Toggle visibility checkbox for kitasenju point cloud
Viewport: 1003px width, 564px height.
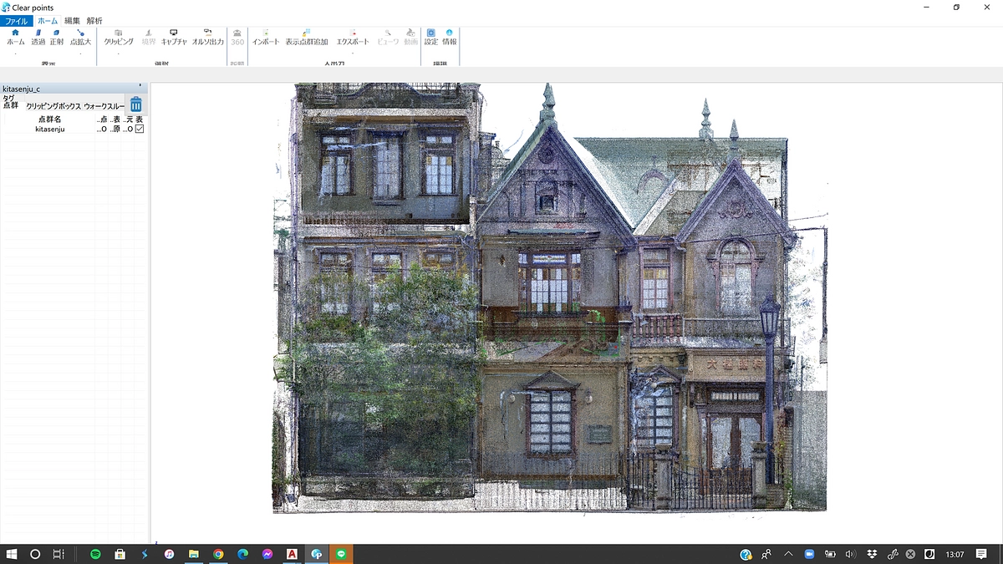(x=140, y=130)
